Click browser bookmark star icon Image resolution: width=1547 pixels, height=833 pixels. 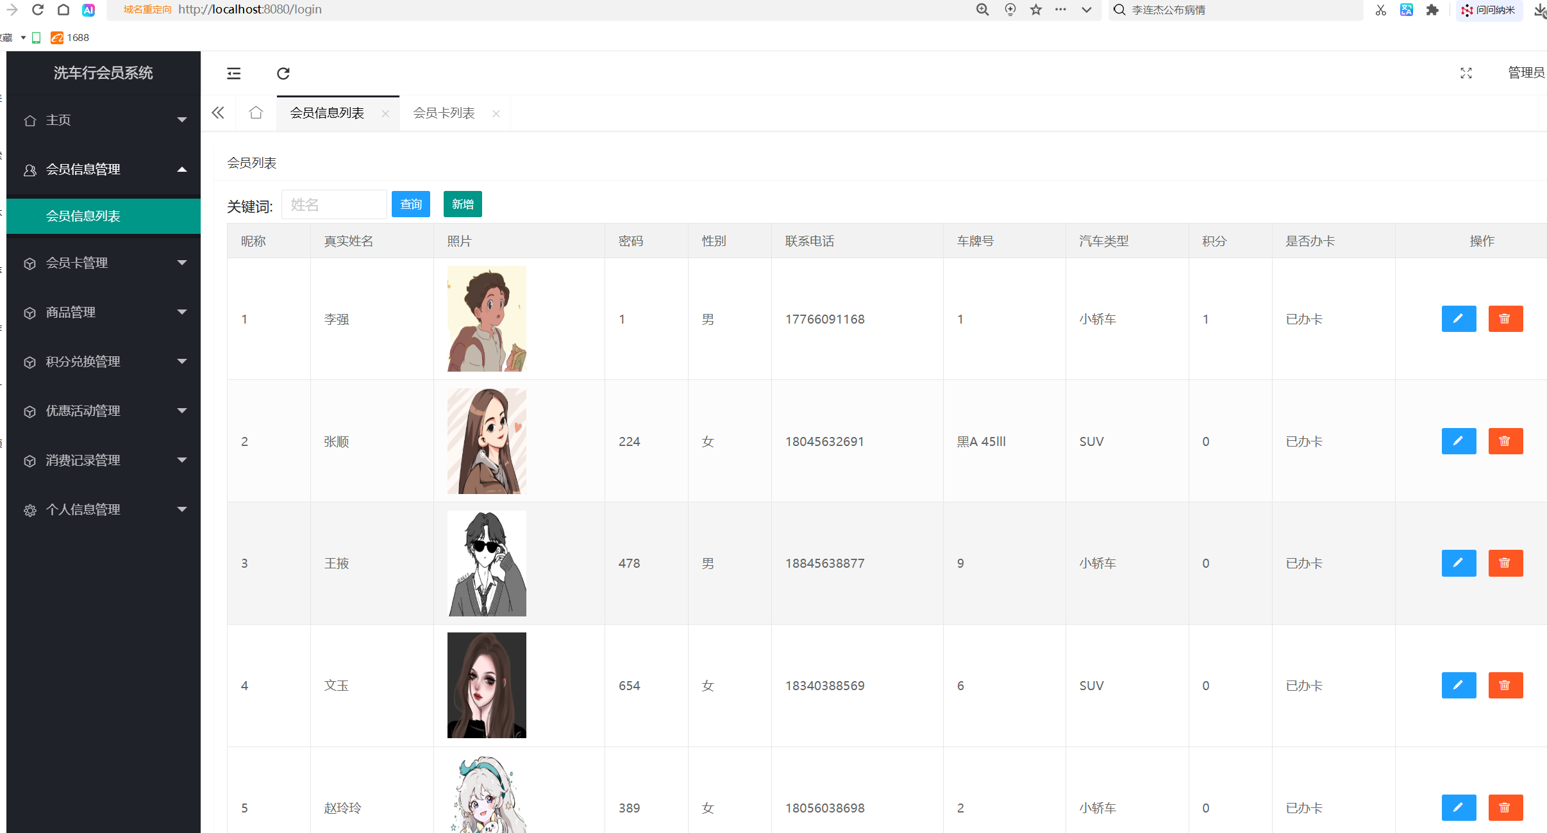(x=1036, y=10)
